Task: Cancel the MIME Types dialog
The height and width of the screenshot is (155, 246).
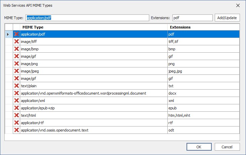Action: [227, 147]
